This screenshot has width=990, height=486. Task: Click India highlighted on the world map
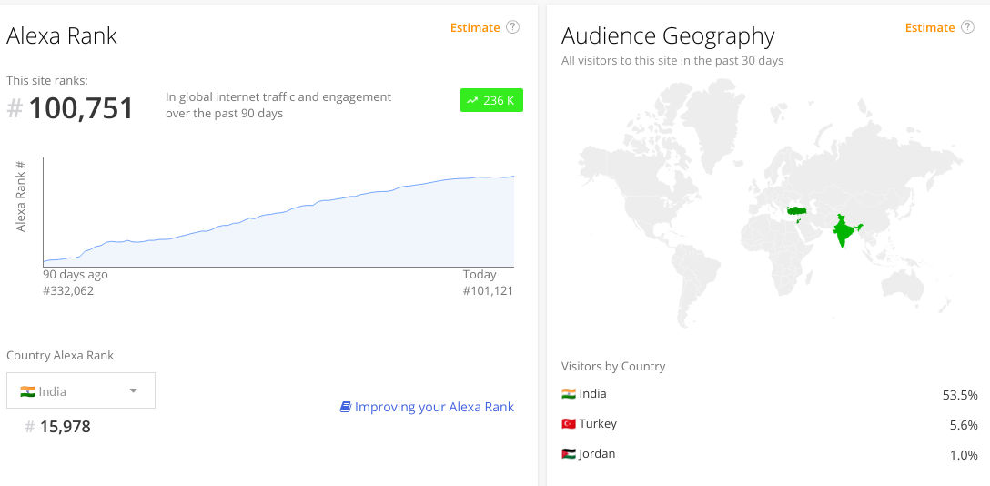click(844, 231)
